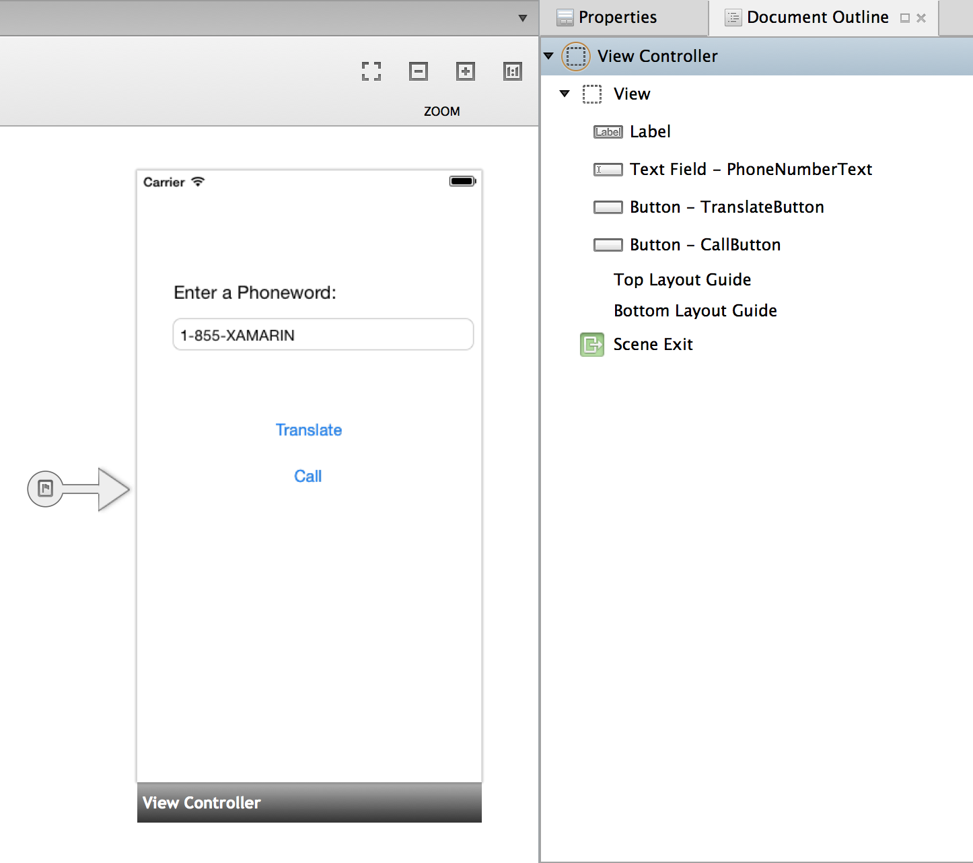Click the zoom to fit icon
The height and width of the screenshot is (863, 973).
click(371, 71)
